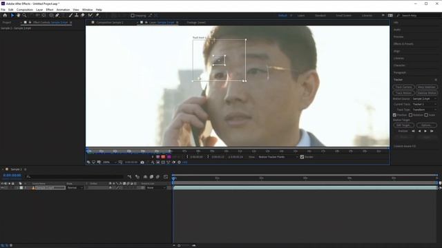Click the viewer settings gear icon
Screen dimensions: 442x248
coord(179,163)
